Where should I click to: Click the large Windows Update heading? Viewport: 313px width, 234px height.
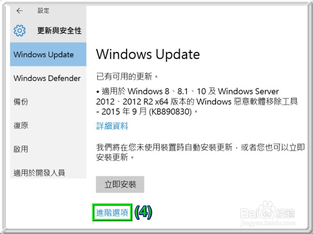click(148, 54)
